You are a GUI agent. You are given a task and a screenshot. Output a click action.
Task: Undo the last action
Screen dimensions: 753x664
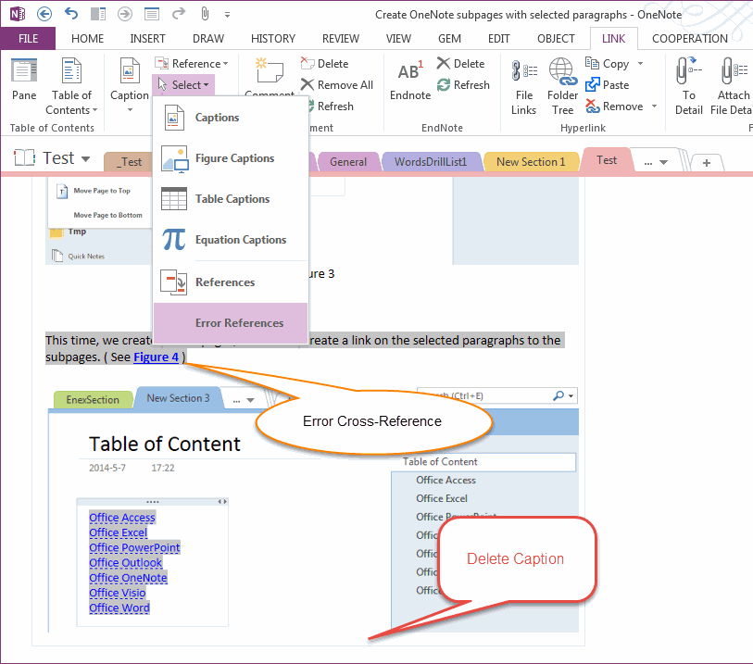click(x=71, y=14)
